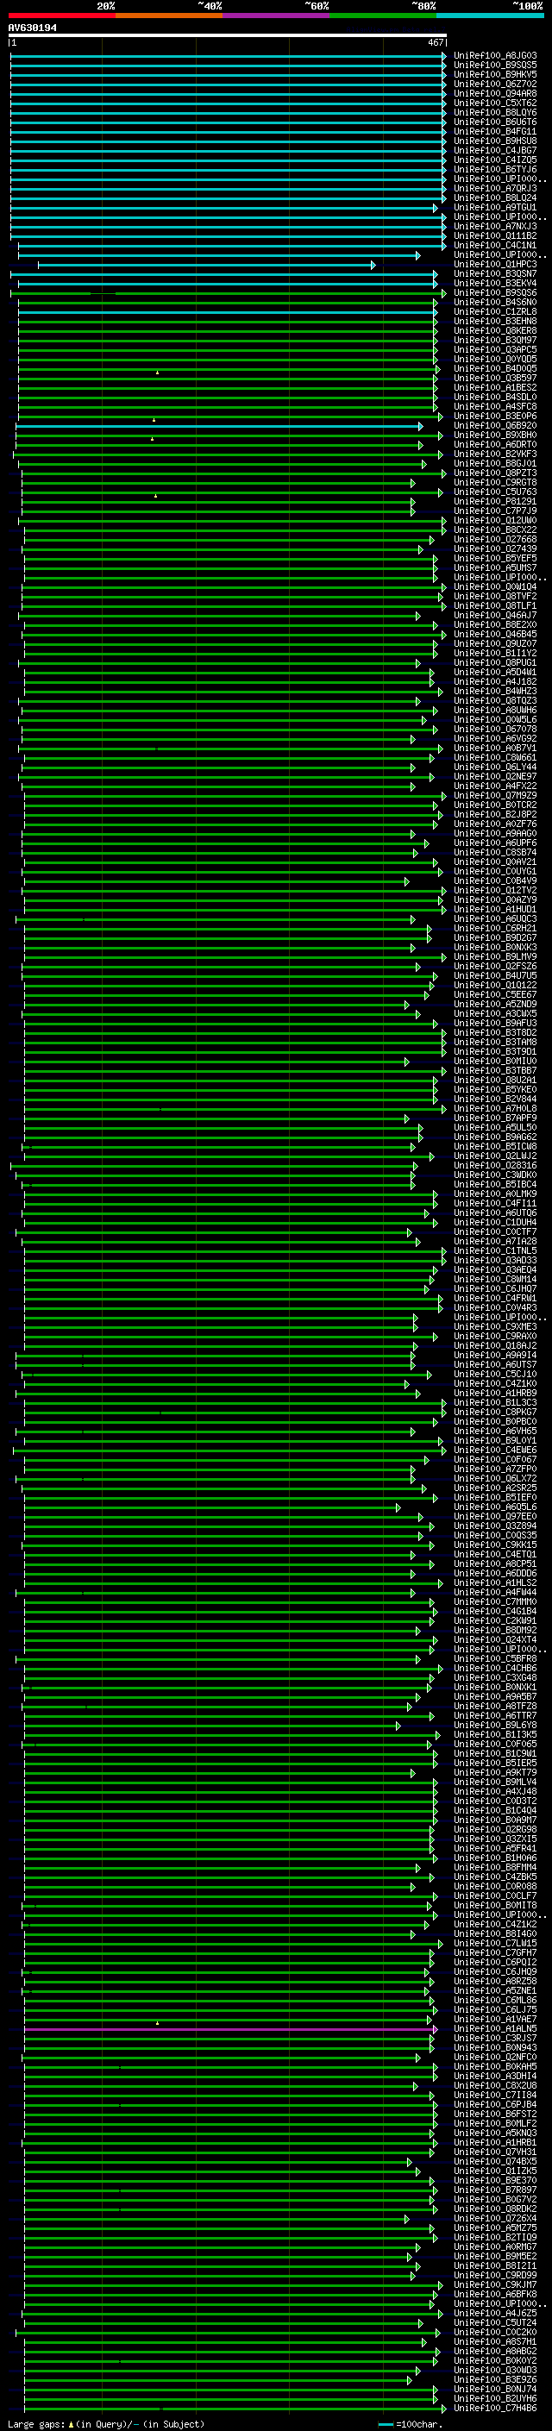The height and width of the screenshot is (2431, 552).
Task: Open the UniRef100_Q6Z702 hit link
Action: click(x=495, y=84)
